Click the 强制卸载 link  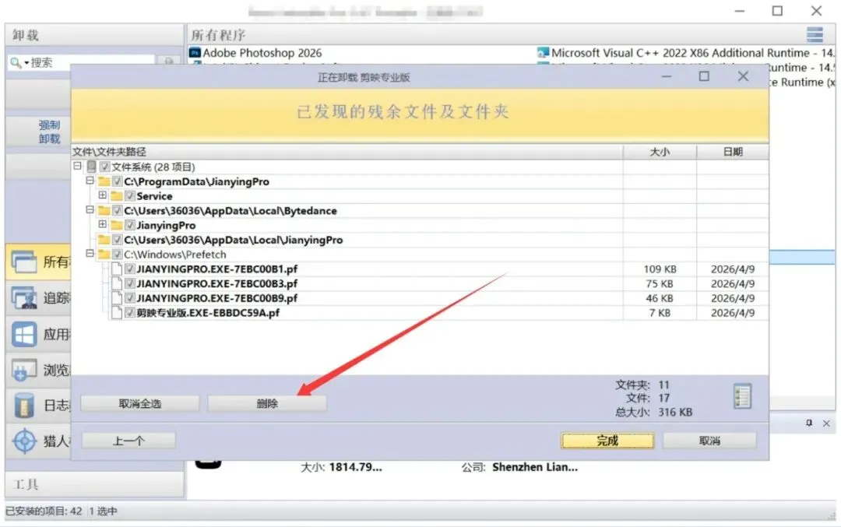49,132
